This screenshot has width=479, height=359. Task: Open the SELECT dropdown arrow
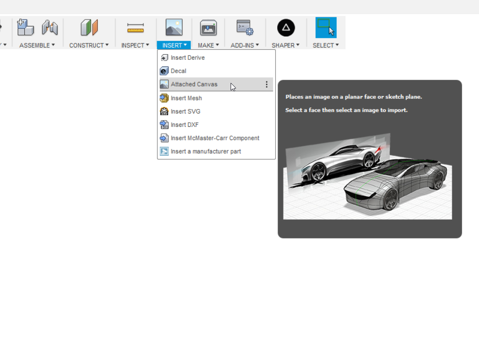[x=336, y=45]
